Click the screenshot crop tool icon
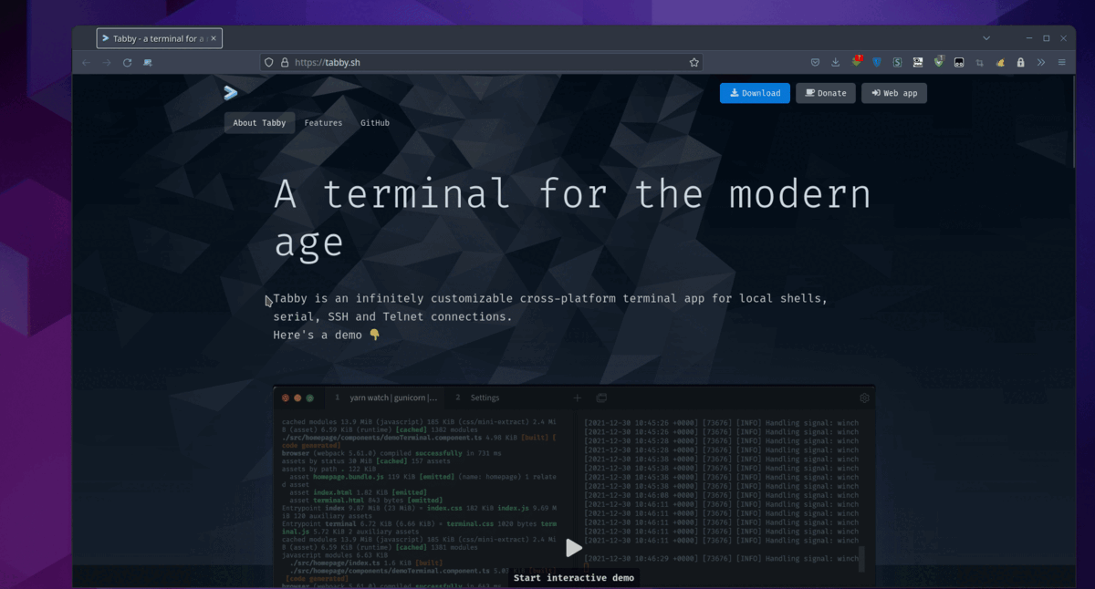 980,62
